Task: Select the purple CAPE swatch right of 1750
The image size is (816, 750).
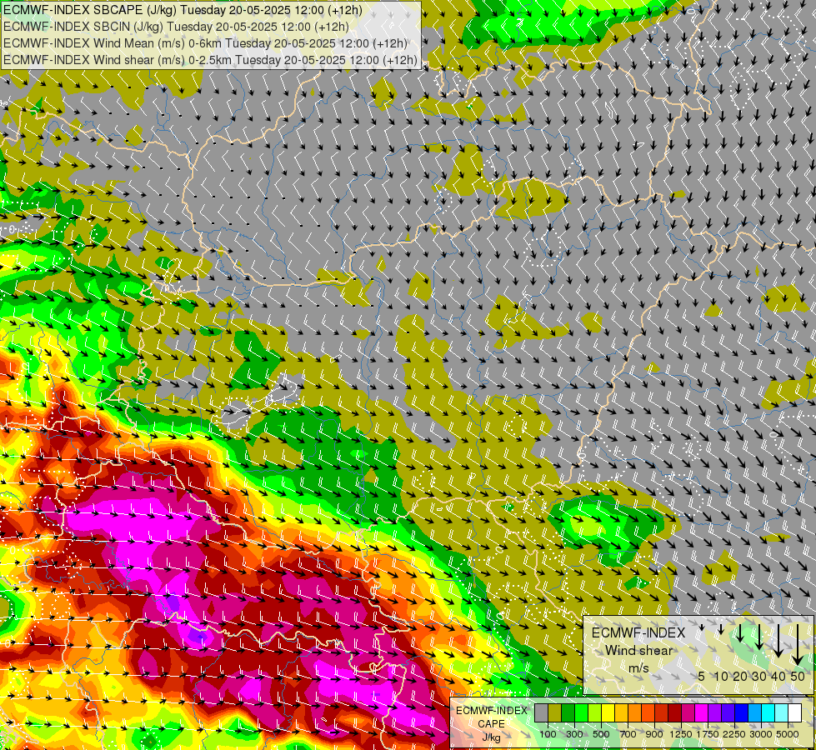Action: (714, 713)
